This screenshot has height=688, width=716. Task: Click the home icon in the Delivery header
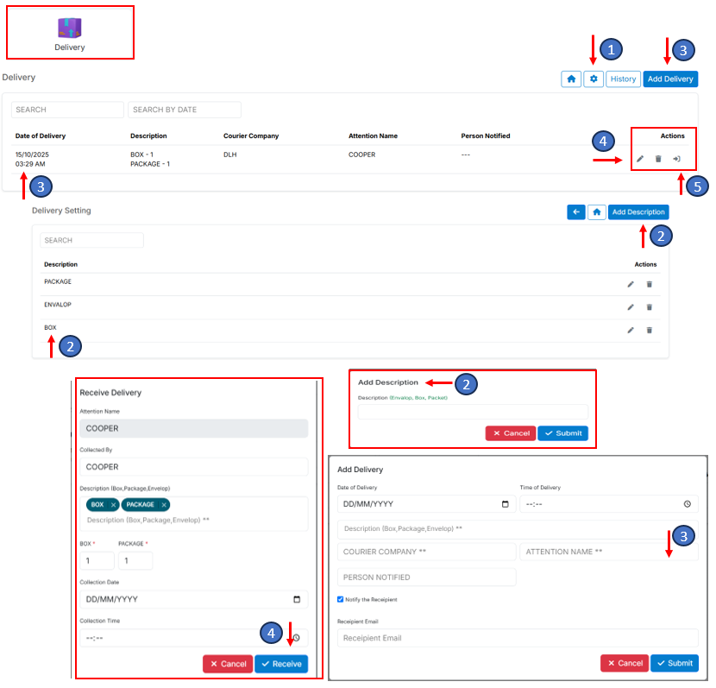pyautogui.click(x=571, y=79)
